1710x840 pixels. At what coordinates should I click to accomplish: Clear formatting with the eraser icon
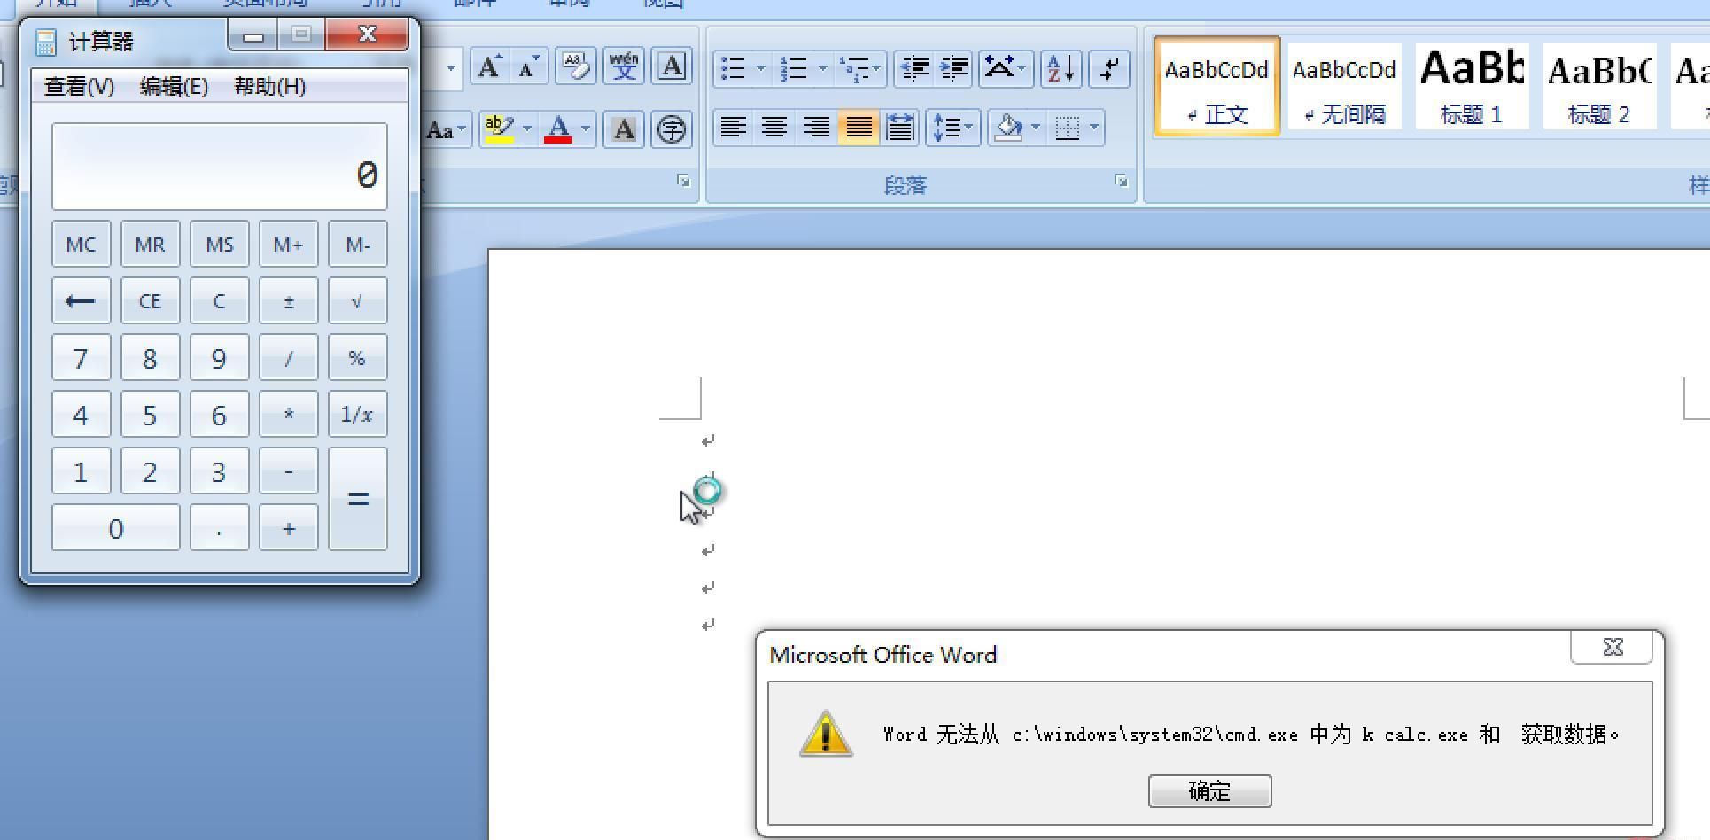576,67
